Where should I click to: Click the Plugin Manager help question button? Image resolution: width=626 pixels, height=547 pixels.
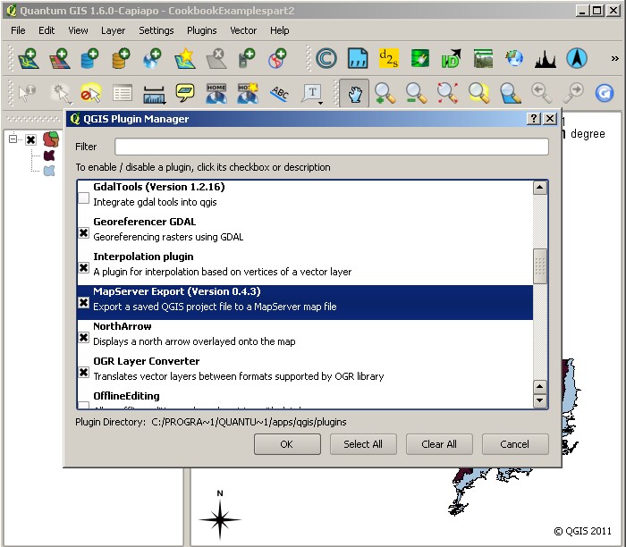tap(534, 119)
